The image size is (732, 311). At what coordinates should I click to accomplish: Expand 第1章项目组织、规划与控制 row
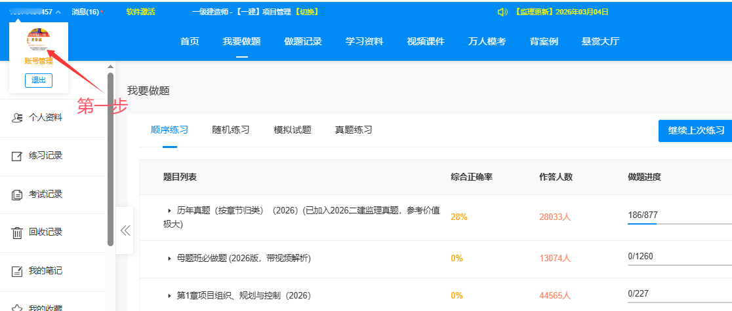(x=169, y=296)
